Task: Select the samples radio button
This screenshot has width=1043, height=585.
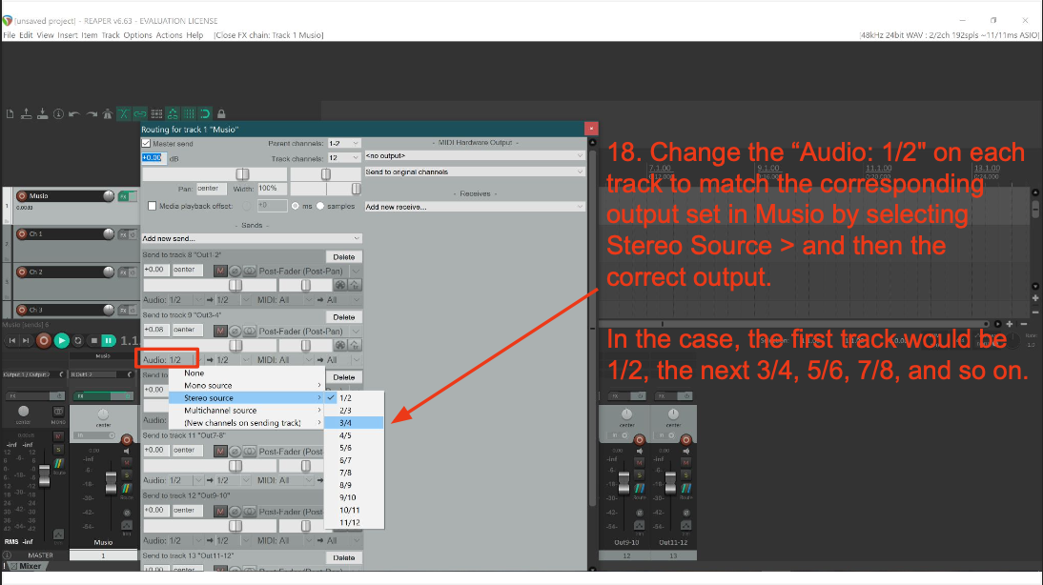Action: tap(320, 206)
